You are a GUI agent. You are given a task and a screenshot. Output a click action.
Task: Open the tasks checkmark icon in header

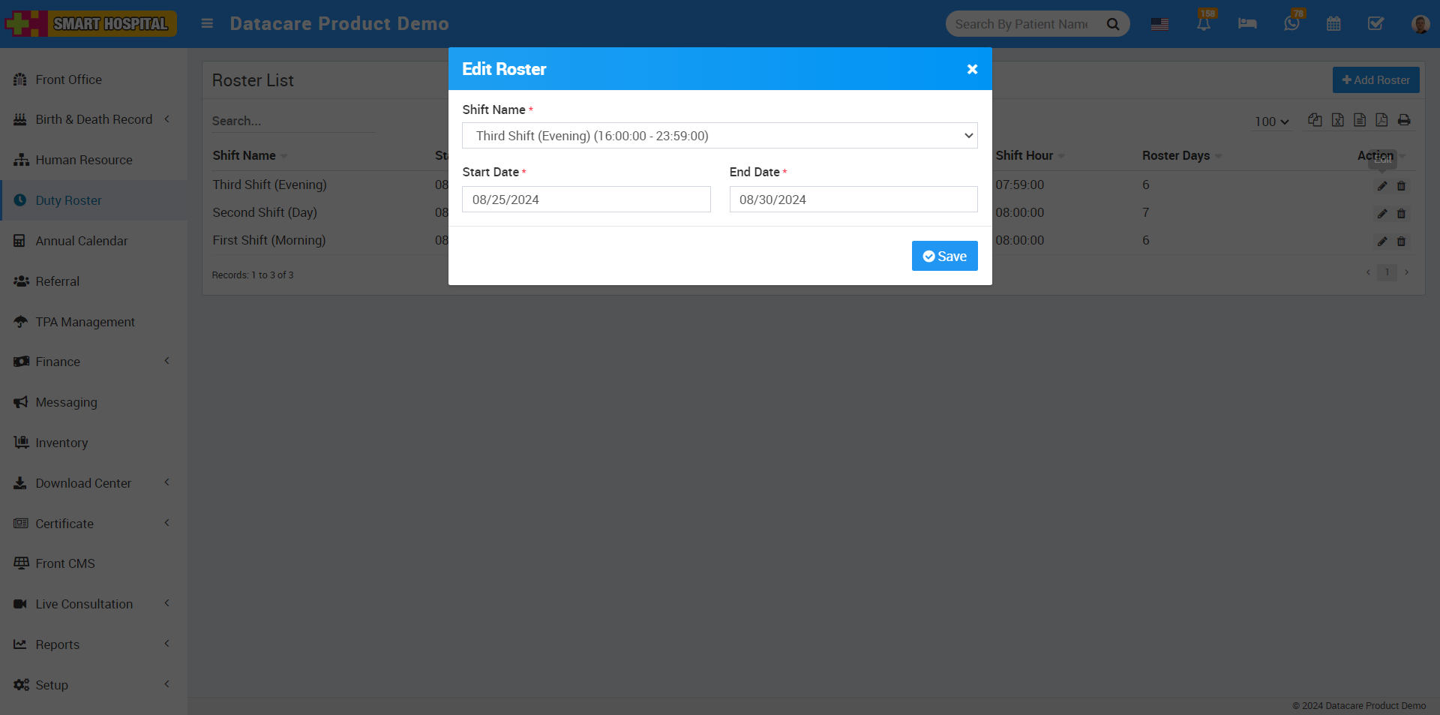(x=1375, y=23)
